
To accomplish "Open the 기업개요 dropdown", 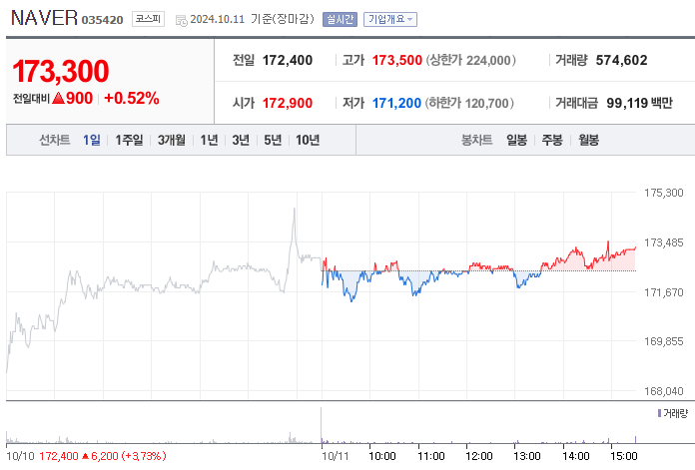I will tap(390, 20).
